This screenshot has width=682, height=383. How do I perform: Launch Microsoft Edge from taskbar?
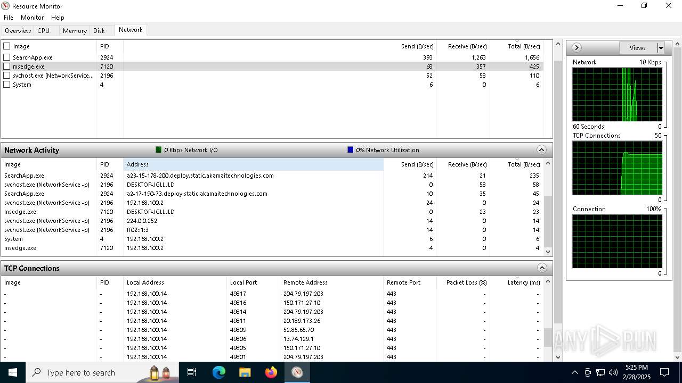click(x=219, y=372)
